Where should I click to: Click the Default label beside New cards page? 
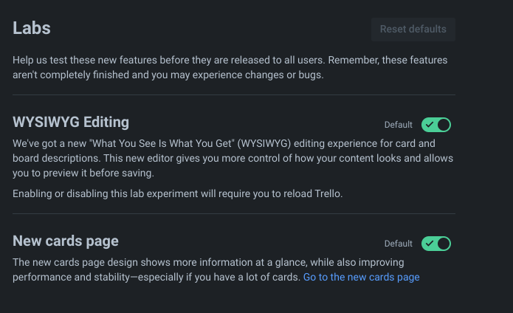[399, 244]
